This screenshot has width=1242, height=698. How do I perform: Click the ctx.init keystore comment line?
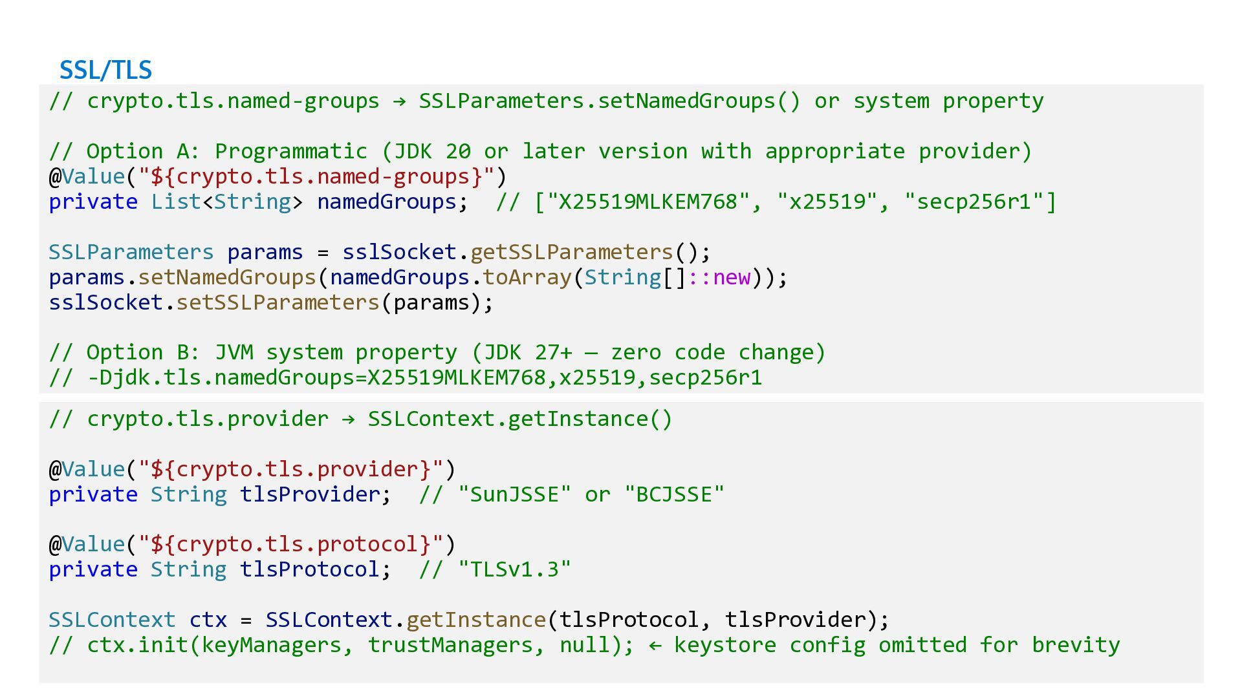click(584, 645)
